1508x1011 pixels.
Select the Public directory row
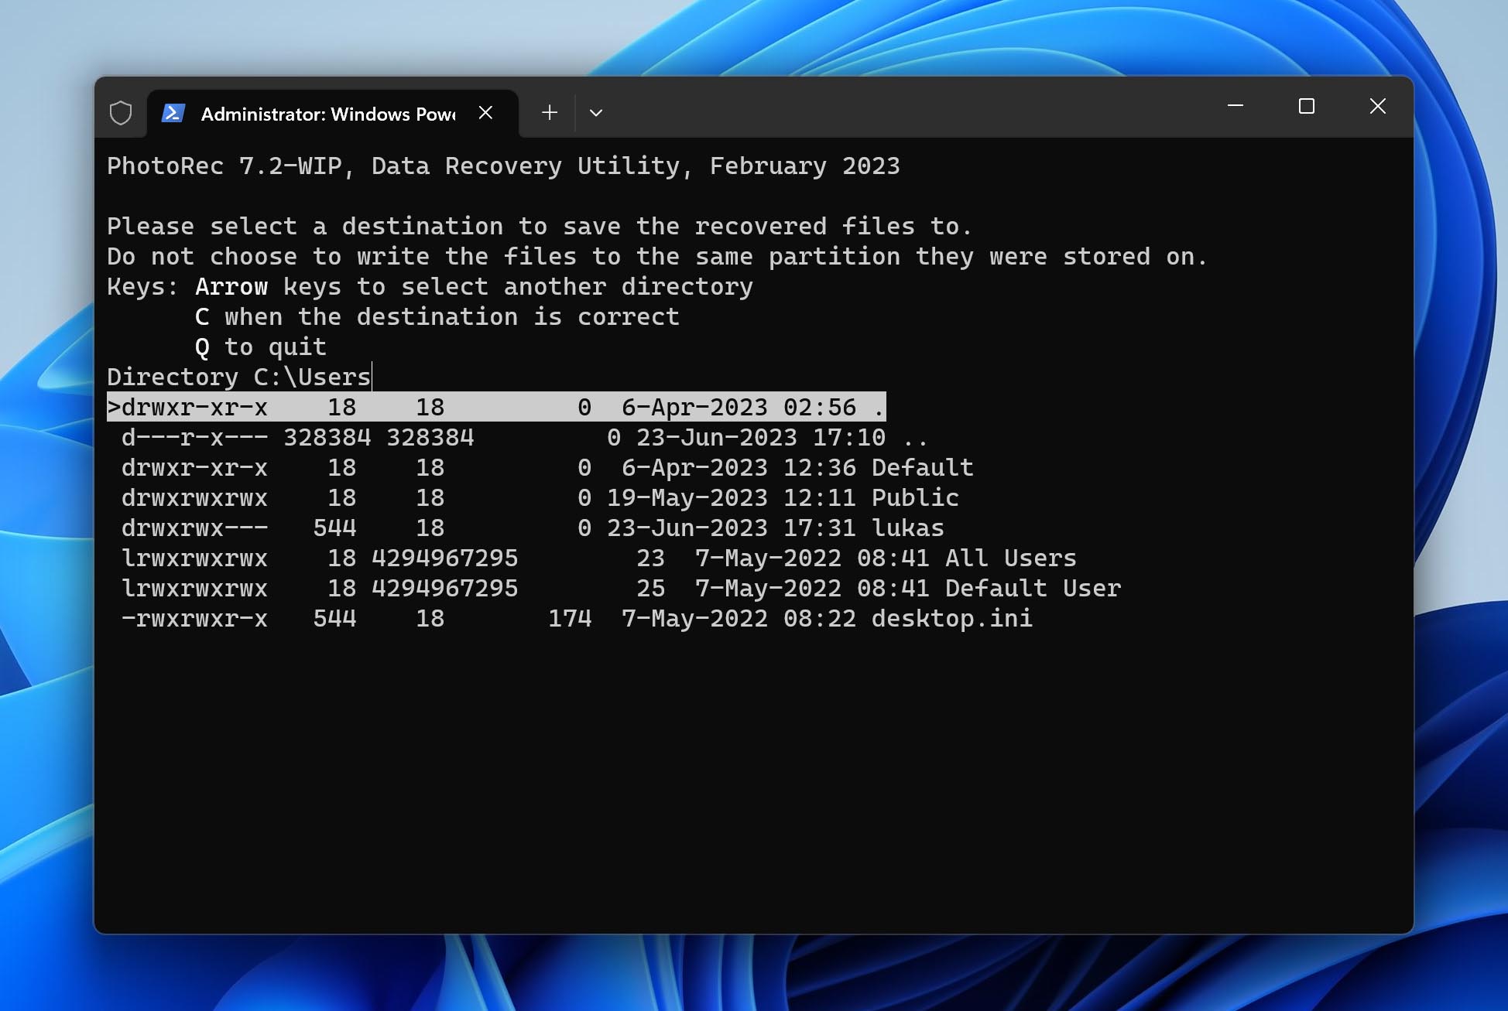(x=540, y=497)
